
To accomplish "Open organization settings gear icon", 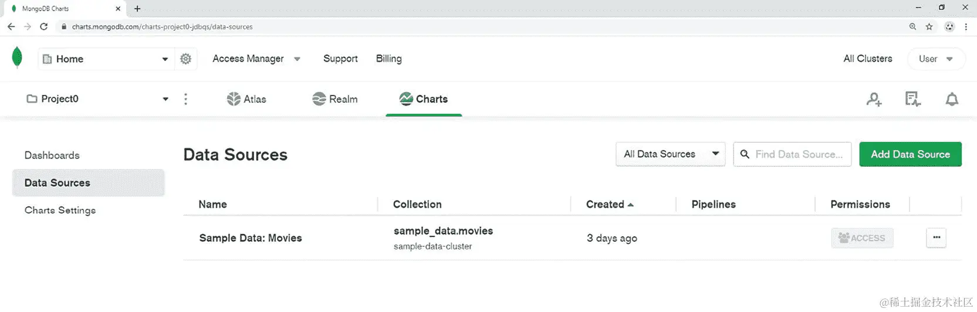I will 185,59.
